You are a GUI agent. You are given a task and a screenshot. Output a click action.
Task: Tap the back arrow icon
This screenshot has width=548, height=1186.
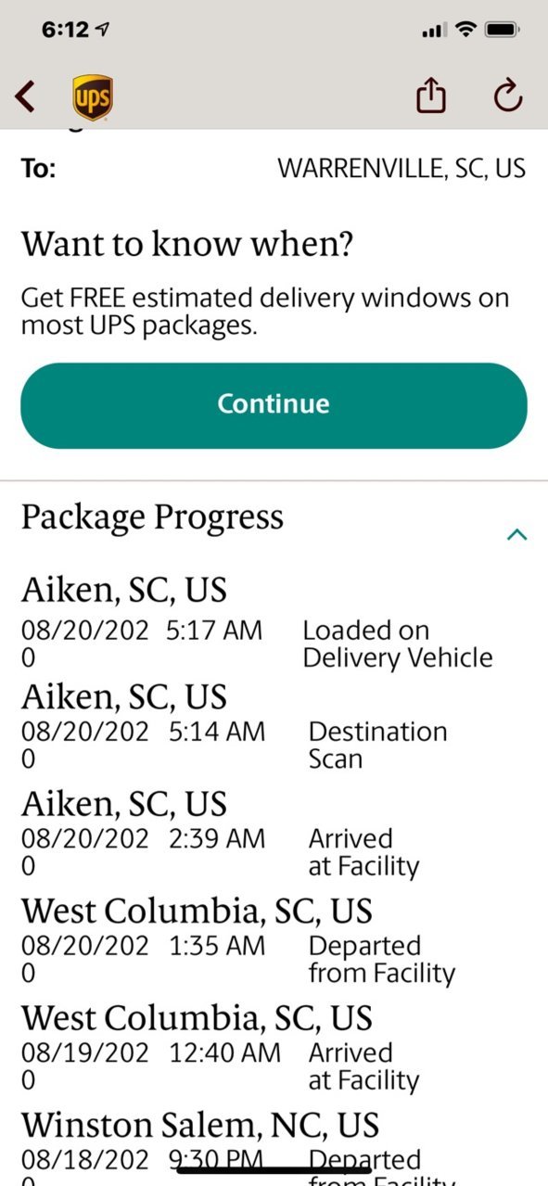coord(26,96)
